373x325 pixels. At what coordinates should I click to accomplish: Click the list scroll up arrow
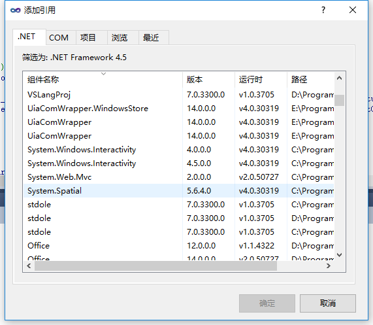point(340,78)
